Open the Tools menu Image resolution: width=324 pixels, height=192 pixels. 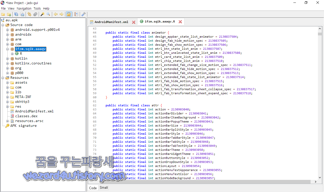click(x=37, y=9)
